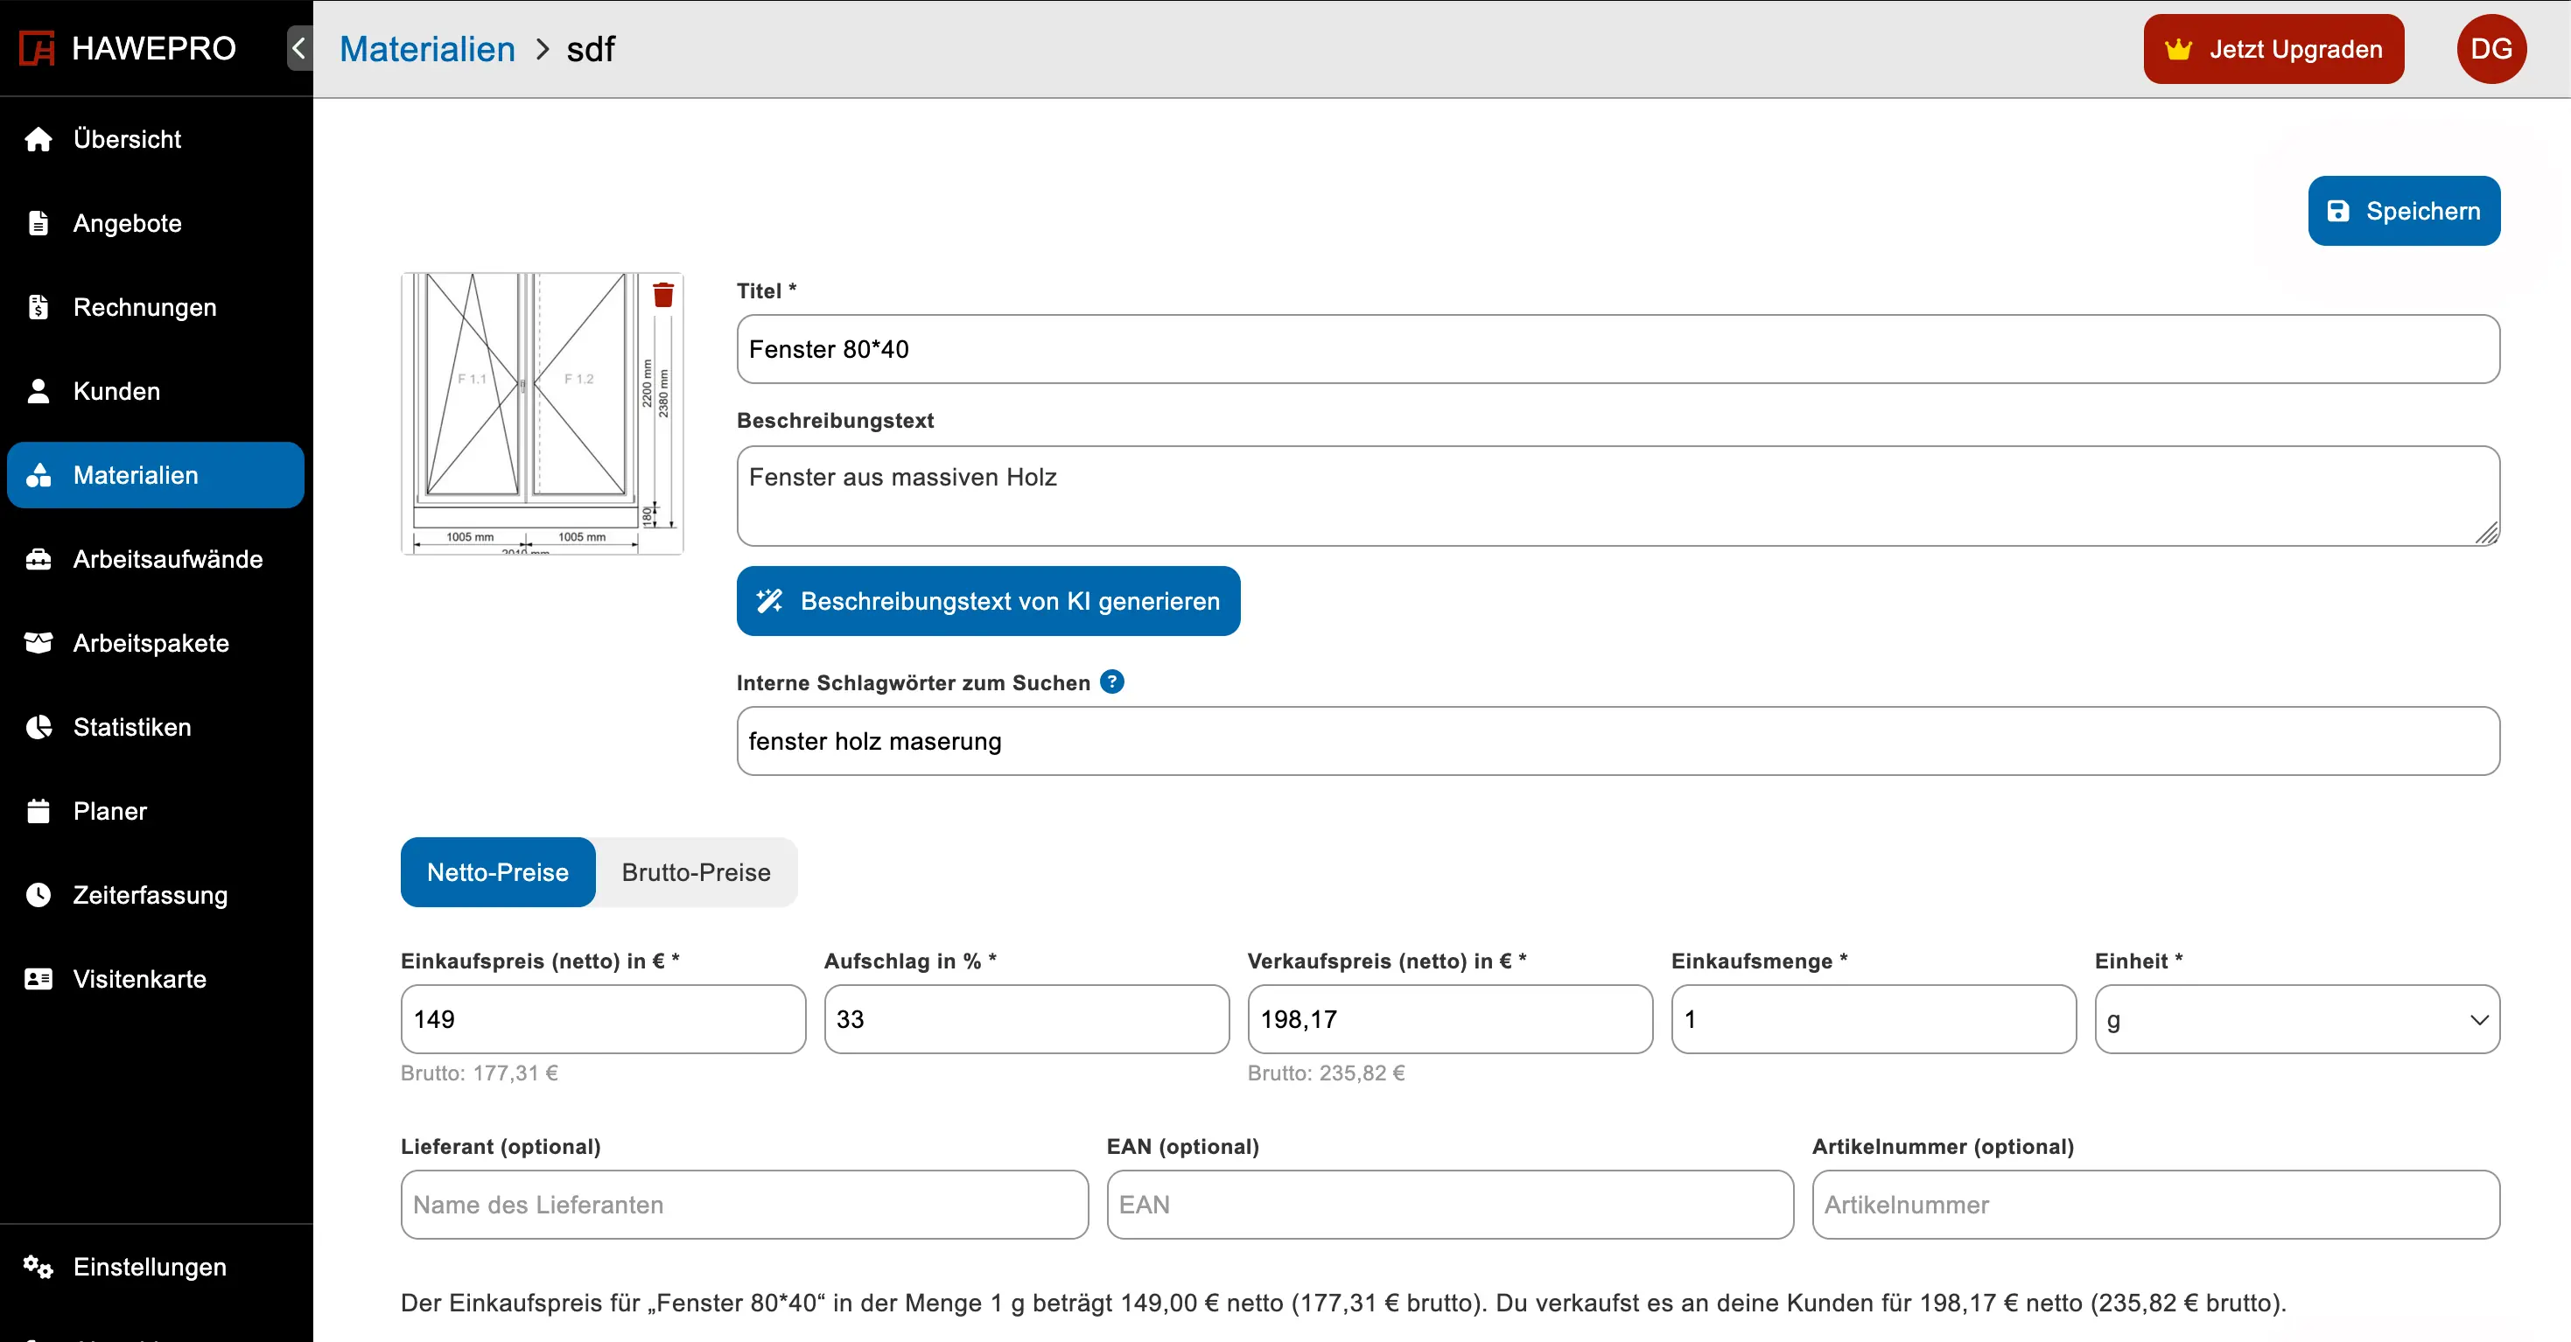Click the Kunden person icon
2571x1342 pixels.
tap(38, 390)
